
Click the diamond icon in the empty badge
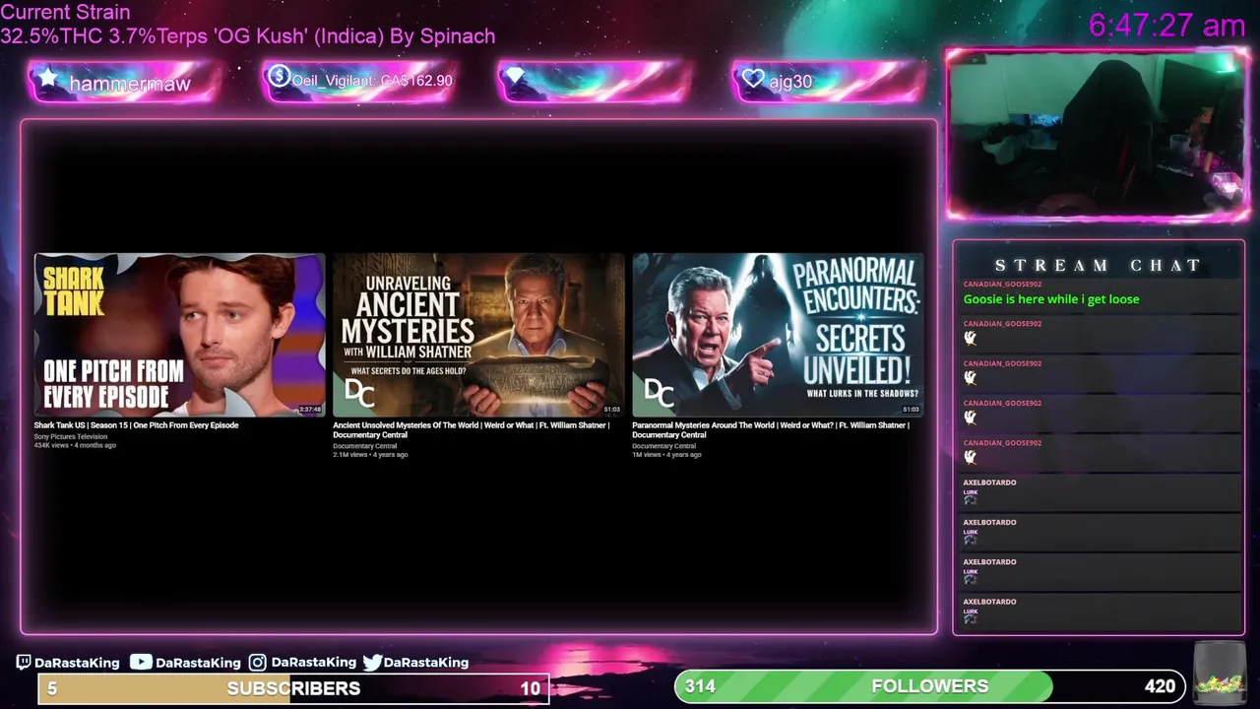(515, 77)
